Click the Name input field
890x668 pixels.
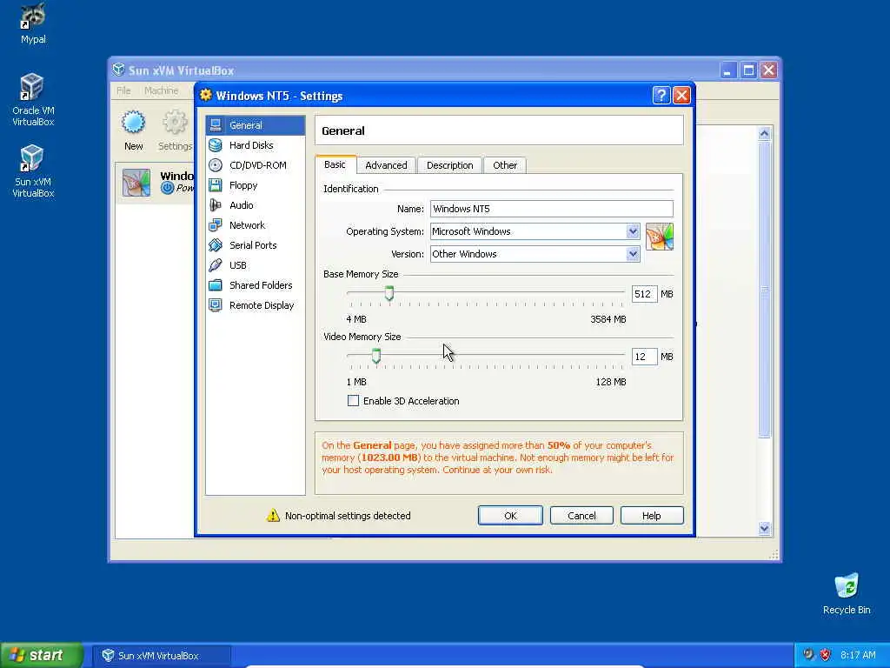[x=552, y=209]
